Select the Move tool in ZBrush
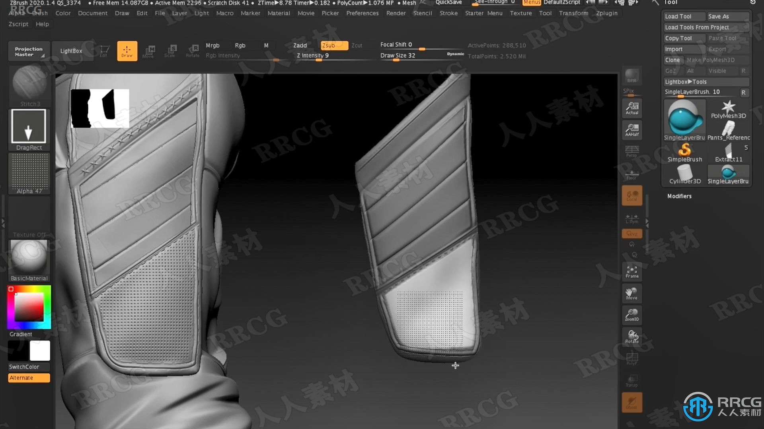 pos(149,50)
